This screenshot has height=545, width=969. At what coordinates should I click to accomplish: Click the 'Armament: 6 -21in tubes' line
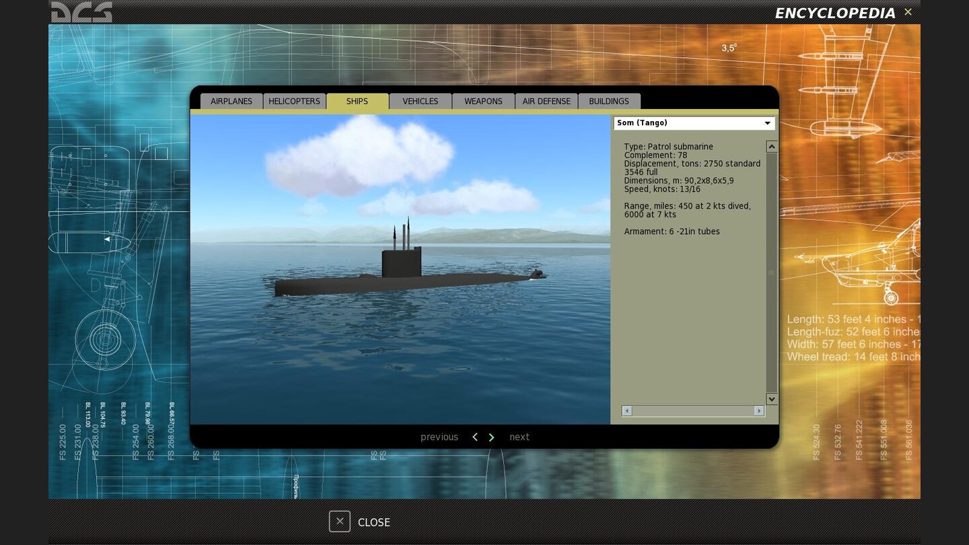click(672, 231)
